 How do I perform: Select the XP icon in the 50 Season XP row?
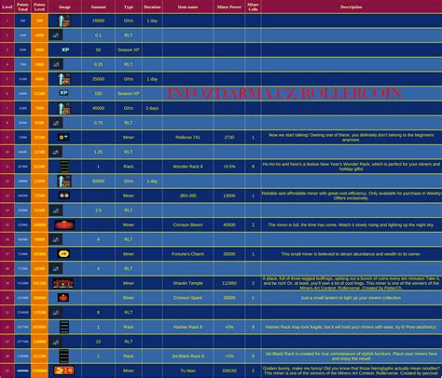point(65,49)
